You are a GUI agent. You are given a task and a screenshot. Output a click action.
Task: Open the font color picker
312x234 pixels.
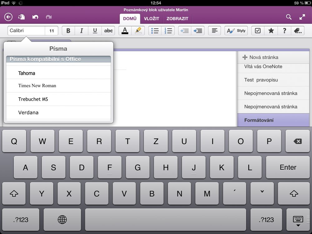point(124,31)
